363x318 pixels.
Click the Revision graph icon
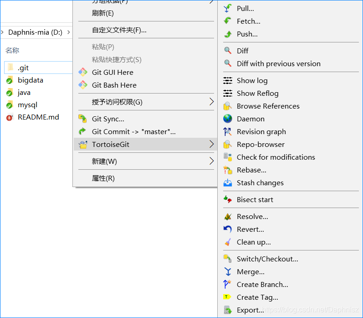click(228, 131)
